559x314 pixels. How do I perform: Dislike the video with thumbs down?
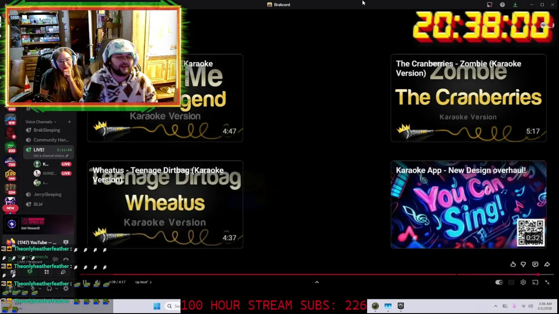[x=523, y=264]
